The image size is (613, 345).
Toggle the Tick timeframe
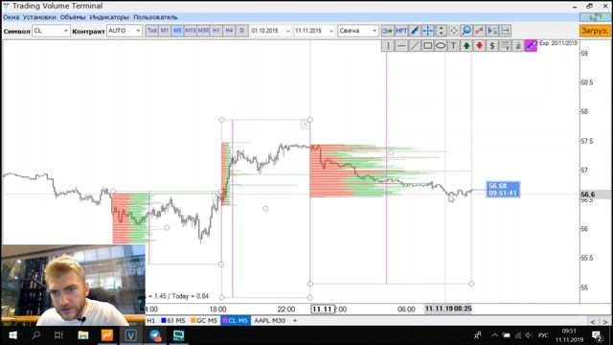tap(152, 31)
